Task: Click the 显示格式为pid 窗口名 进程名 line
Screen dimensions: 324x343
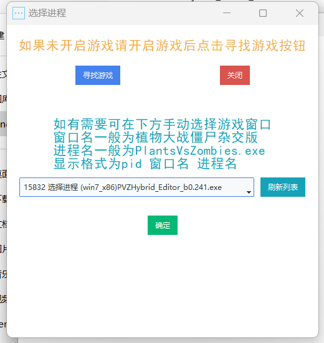Action: pyautogui.click(x=145, y=164)
